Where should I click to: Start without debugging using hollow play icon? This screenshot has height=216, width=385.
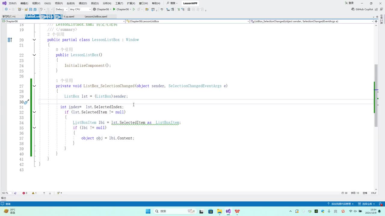(134, 9)
